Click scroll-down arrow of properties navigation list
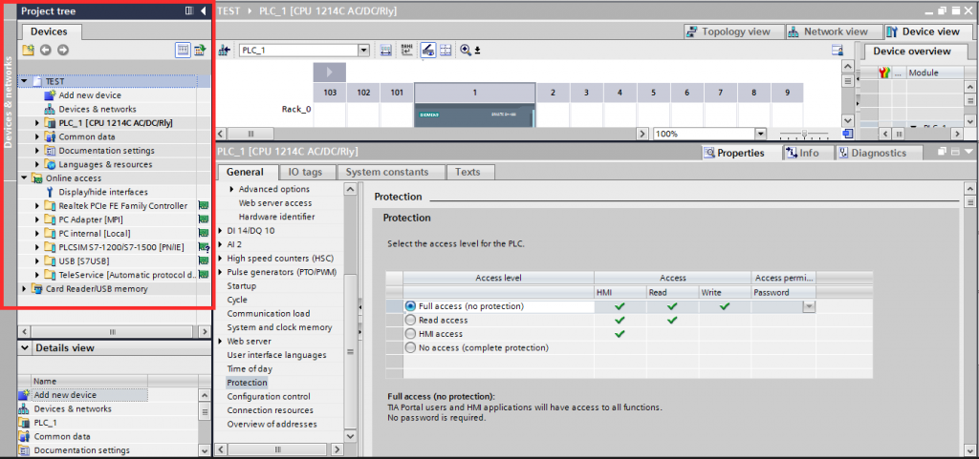Image resolution: width=979 pixels, height=459 pixels. tap(350, 436)
